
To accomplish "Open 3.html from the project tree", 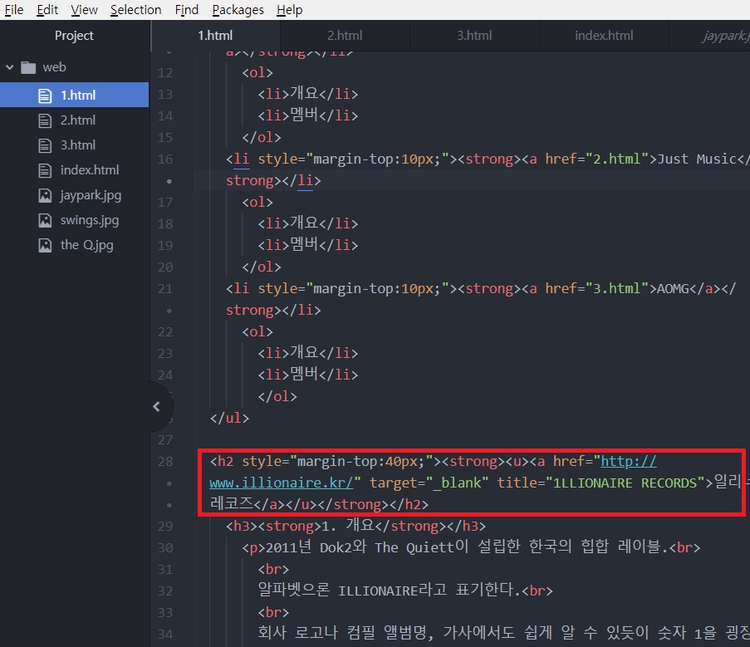I will pos(74,145).
